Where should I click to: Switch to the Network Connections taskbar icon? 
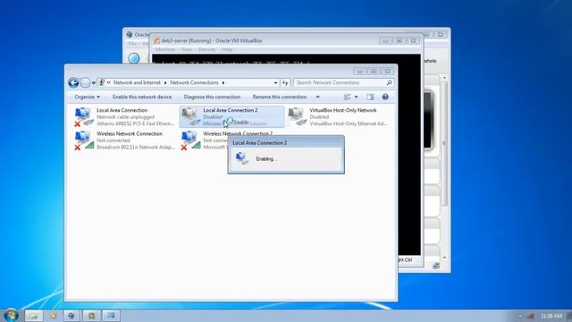(111, 316)
